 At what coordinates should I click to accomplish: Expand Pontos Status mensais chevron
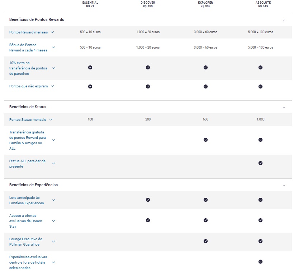[x=51, y=119]
